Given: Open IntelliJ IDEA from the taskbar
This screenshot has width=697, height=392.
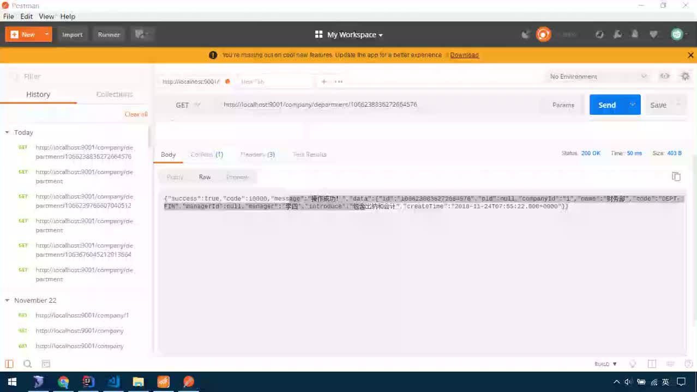Looking at the screenshot, I should 88,382.
